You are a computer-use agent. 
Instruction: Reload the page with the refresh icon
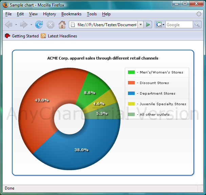pyautogui.click(x=39, y=25)
